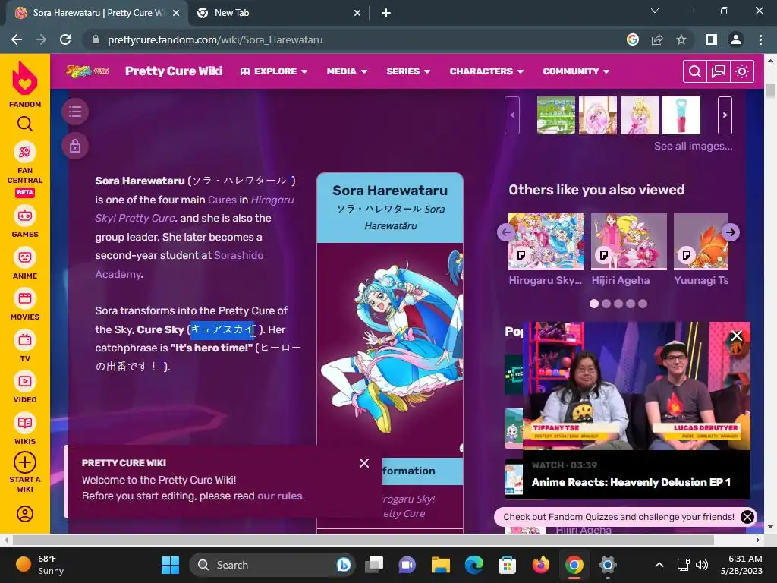Expand the Characters dropdown menu
777x583 pixels.
coord(486,71)
